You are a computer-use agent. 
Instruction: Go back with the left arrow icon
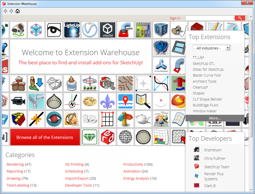pyautogui.click(x=6, y=11)
